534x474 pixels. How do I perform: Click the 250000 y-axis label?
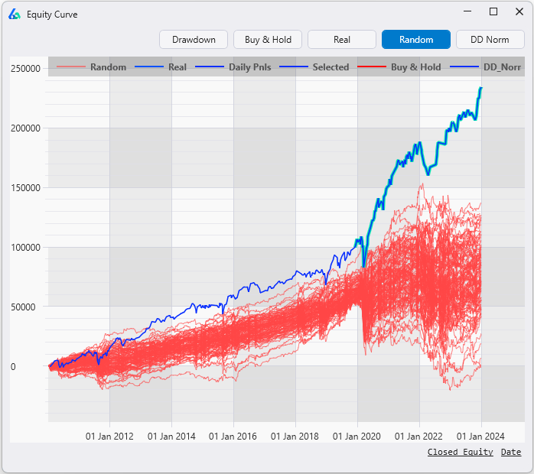24,69
